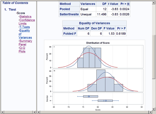Image resolution: width=156 pixels, height=114 pixels.
Task: Open the Statistics link
Action: click(x=25, y=17)
